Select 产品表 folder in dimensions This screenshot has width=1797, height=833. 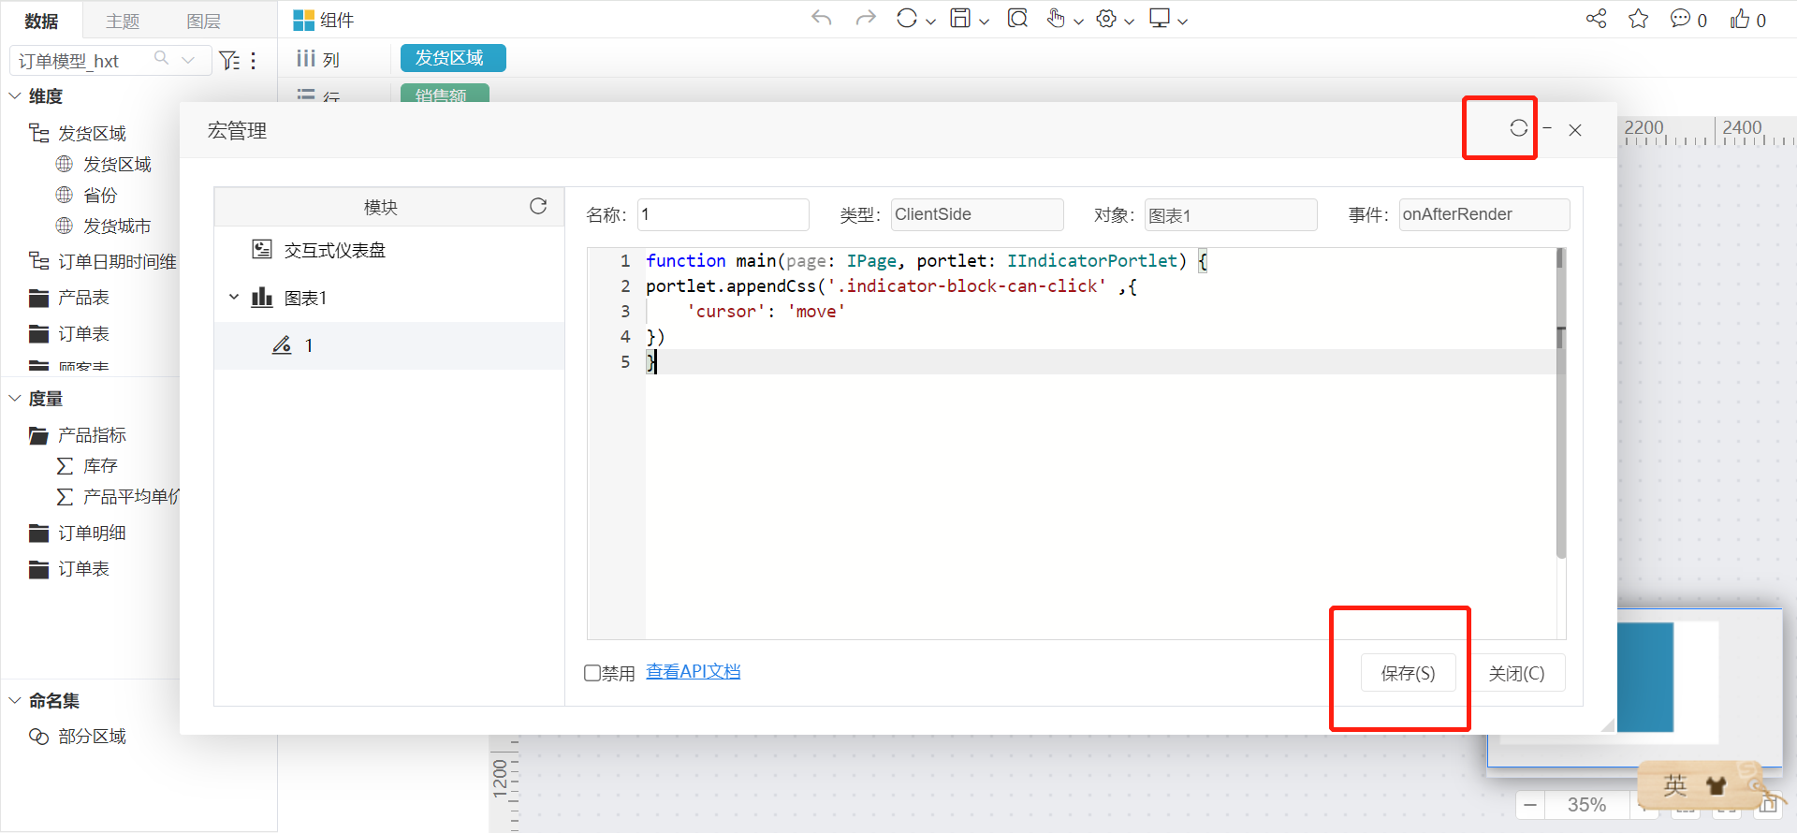pyautogui.click(x=83, y=297)
